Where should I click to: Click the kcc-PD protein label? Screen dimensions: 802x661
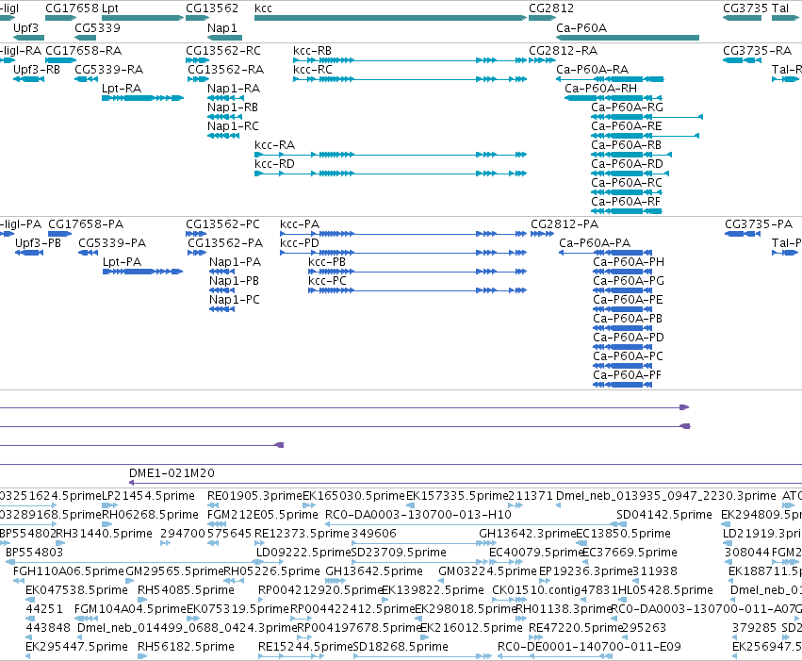(300, 243)
